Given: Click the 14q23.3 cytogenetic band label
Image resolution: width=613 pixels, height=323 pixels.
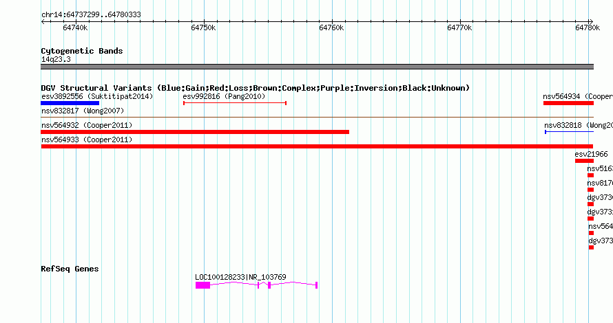Looking at the screenshot, I should [x=56, y=59].
